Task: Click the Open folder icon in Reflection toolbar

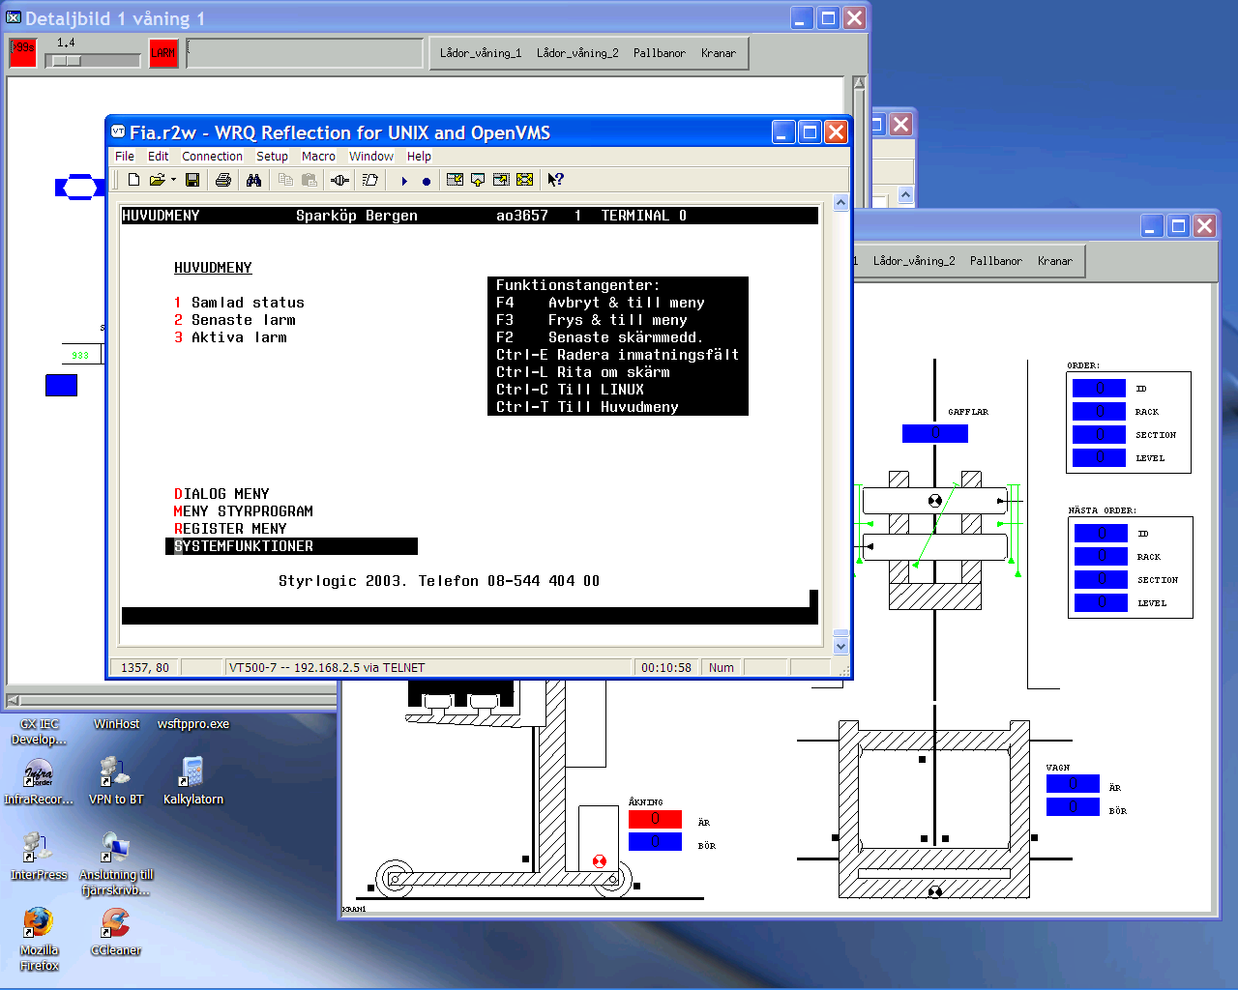Action: tap(156, 180)
